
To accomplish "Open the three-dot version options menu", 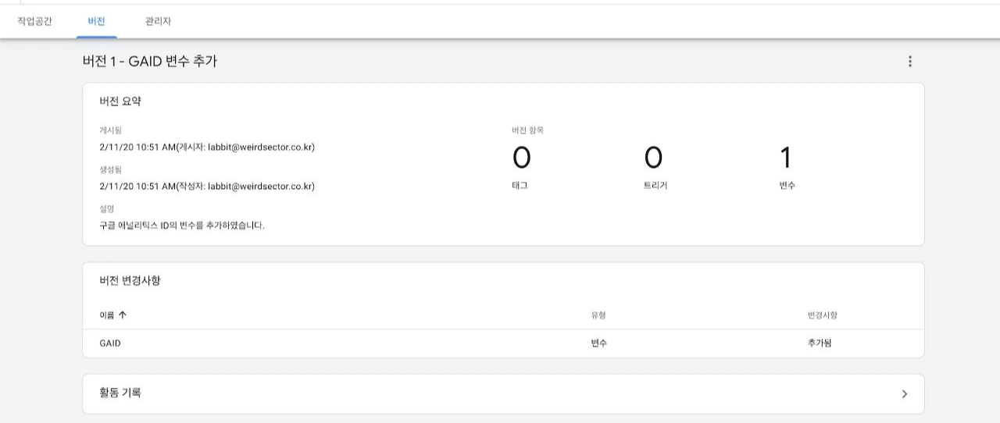I will [909, 61].
